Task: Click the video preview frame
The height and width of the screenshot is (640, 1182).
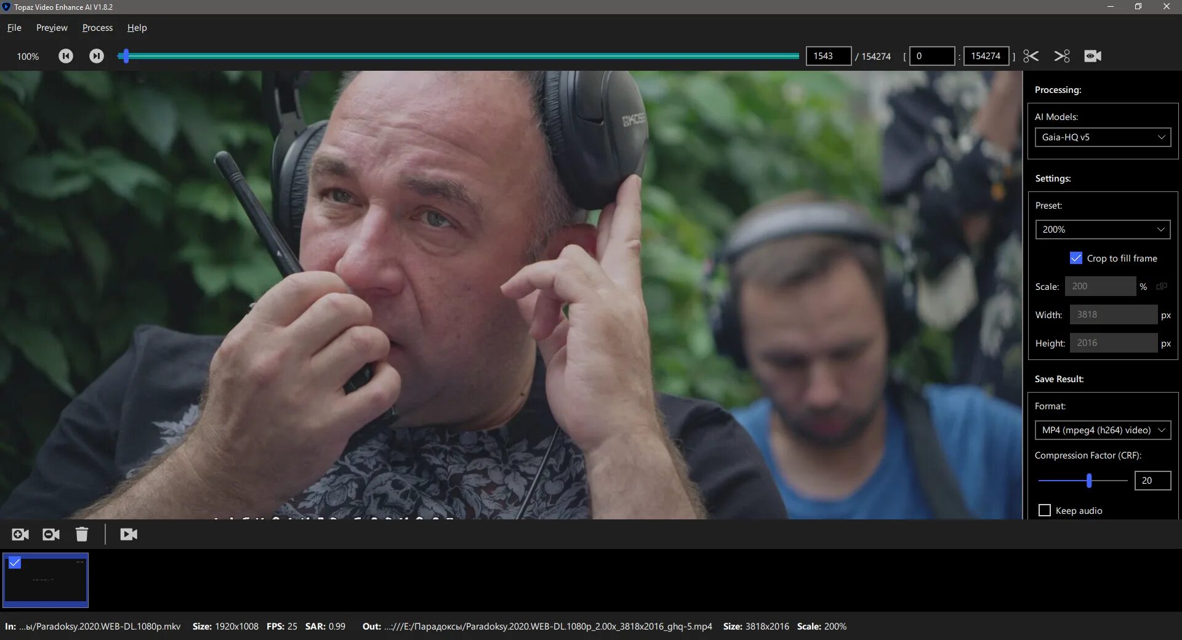Action: coord(511,295)
